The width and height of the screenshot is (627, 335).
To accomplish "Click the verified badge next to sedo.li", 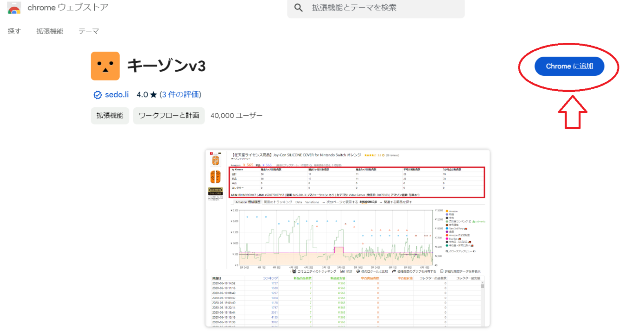I will 97,95.
